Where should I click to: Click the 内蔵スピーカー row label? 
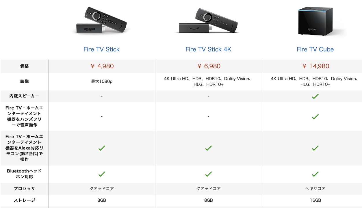click(x=24, y=96)
